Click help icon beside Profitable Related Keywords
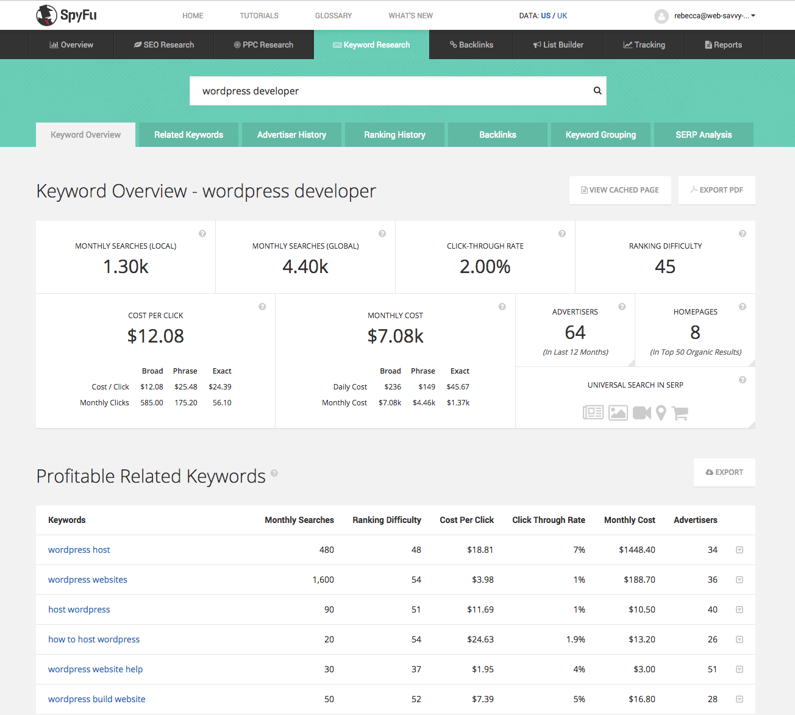 pyautogui.click(x=274, y=473)
